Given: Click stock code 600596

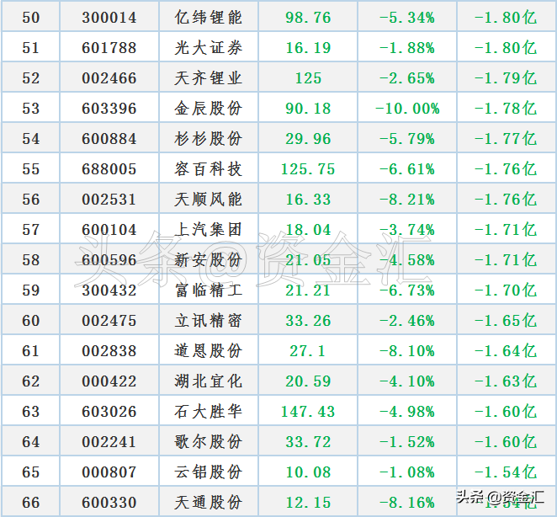Looking at the screenshot, I should pos(109,260).
